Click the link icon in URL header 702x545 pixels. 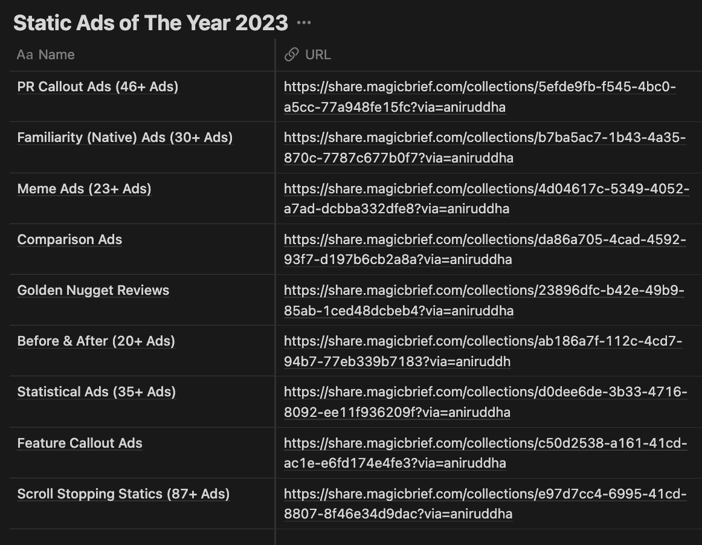[x=291, y=54]
